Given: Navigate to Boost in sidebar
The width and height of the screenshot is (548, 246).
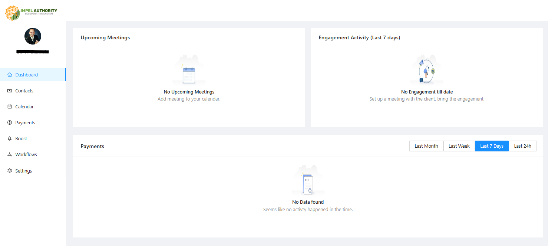Looking at the screenshot, I should tap(21, 138).
